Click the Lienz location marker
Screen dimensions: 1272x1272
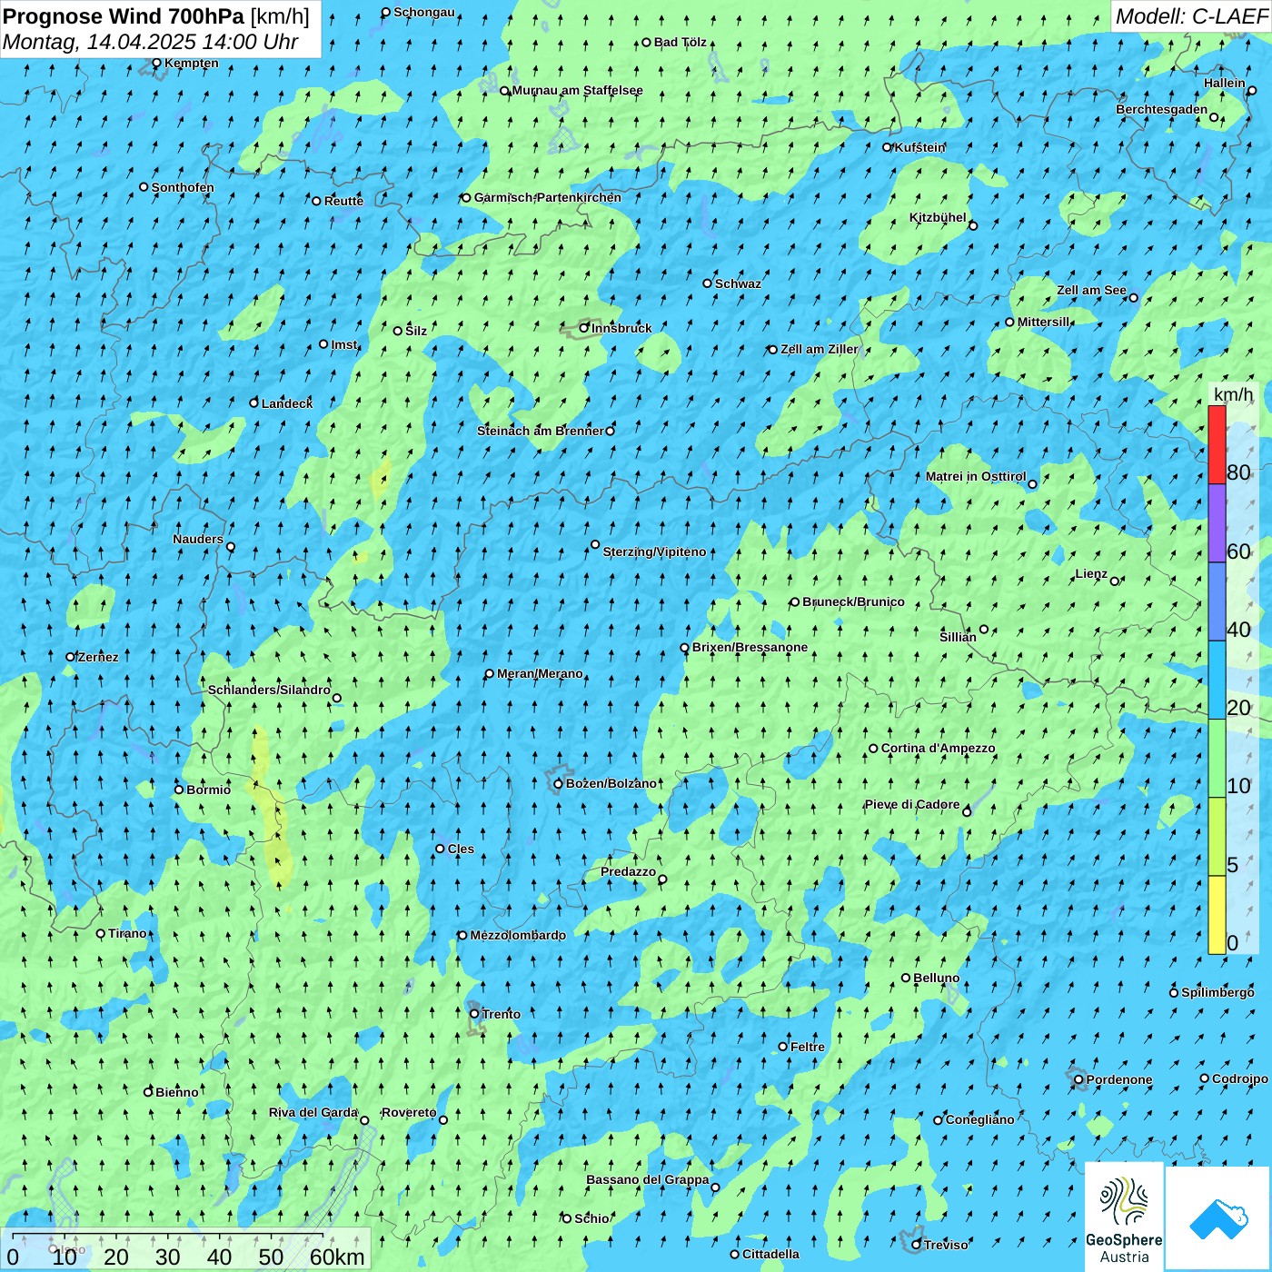pos(1115,581)
